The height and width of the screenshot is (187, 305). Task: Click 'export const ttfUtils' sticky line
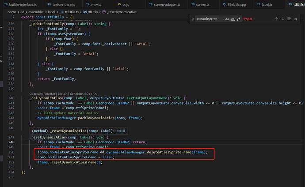(46, 17)
